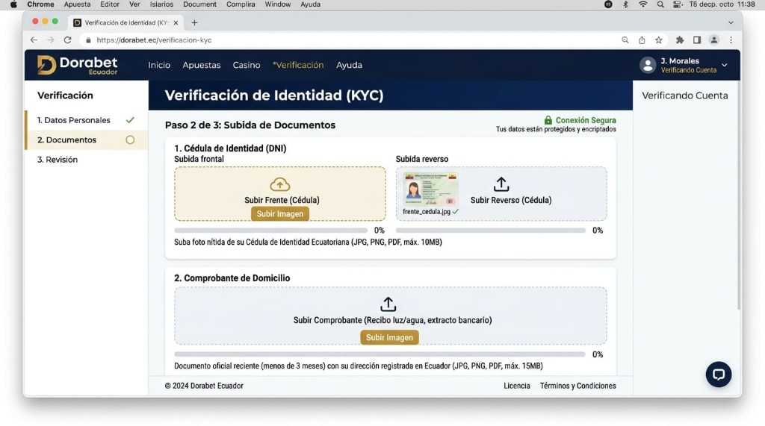Click the uploaded cédula thumbnail image

coord(430,189)
